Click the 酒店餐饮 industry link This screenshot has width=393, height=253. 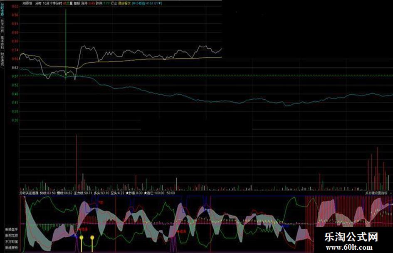[x=124, y=3]
